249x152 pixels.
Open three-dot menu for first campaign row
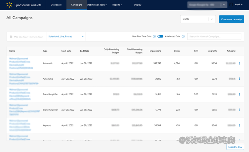[239, 63]
